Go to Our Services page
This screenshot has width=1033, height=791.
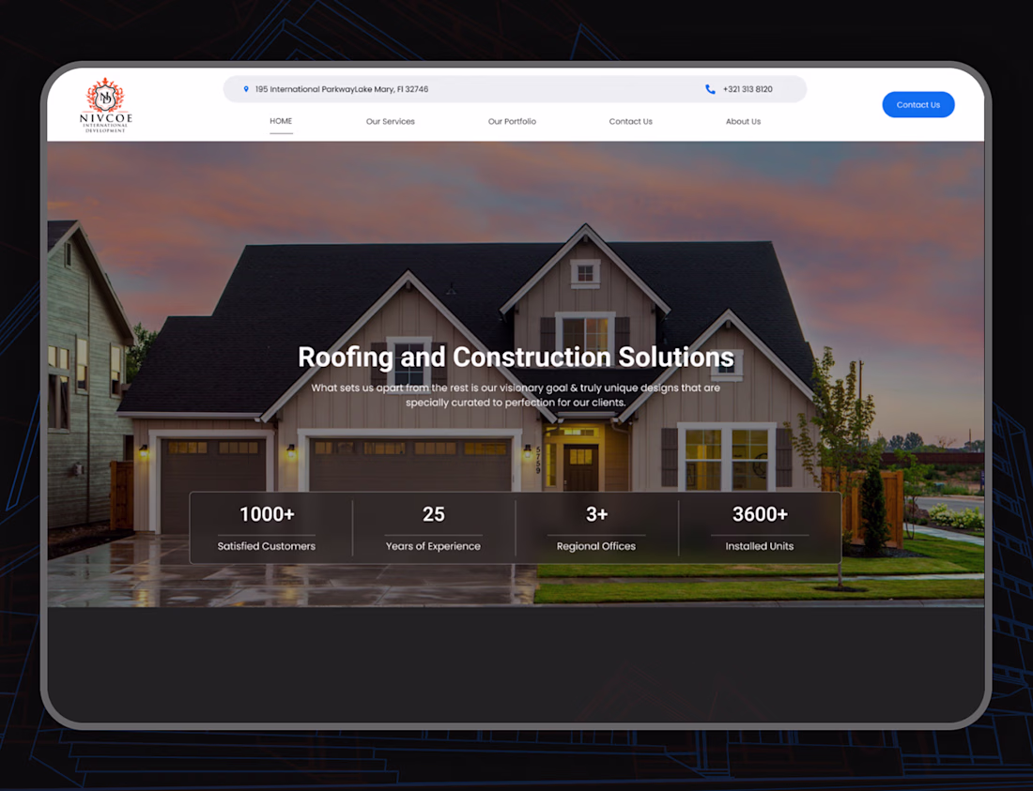coord(390,122)
